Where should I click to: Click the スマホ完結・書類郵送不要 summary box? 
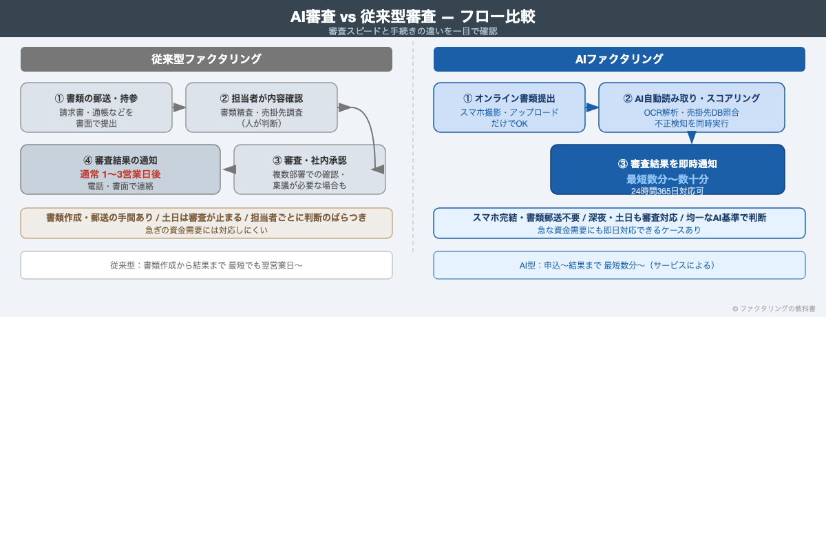click(x=619, y=222)
